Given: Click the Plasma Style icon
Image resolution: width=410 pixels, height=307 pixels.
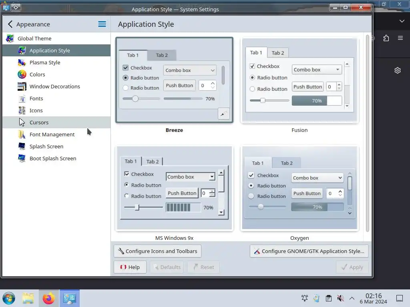Looking at the screenshot, I should click(22, 62).
